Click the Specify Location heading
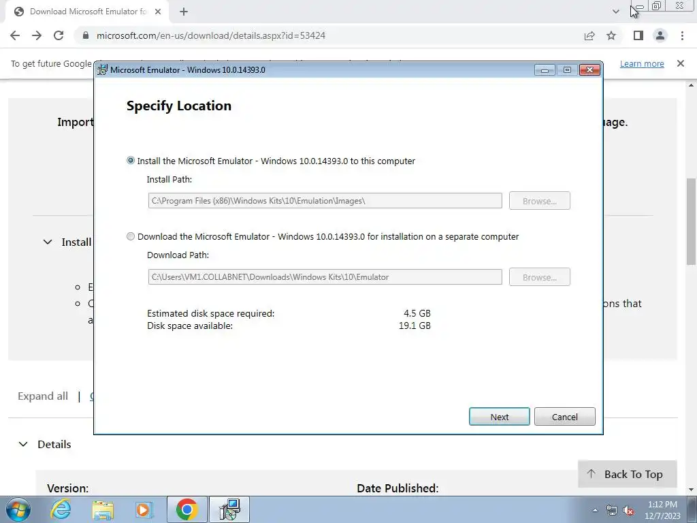697x523 pixels. click(x=179, y=106)
